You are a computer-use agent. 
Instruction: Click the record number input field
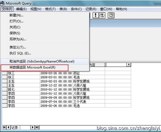point(25,128)
